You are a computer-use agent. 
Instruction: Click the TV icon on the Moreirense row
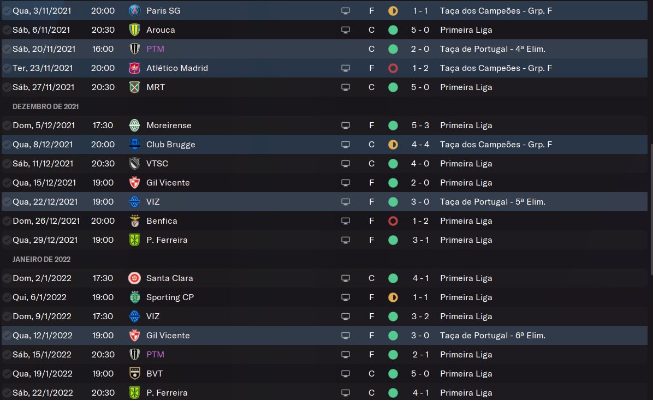pos(345,126)
